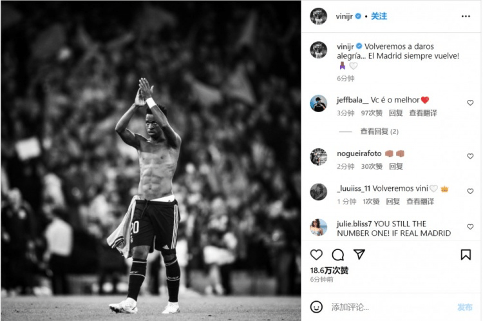Image resolution: width=483 pixels, height=321 pixels.
Task: Like _luuiiss_11's comment heart
Action: pyautogui.click(x=470, y=191)
